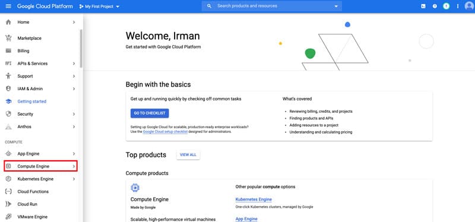Open the hamburger navigation menu

[x=8, y=6]
